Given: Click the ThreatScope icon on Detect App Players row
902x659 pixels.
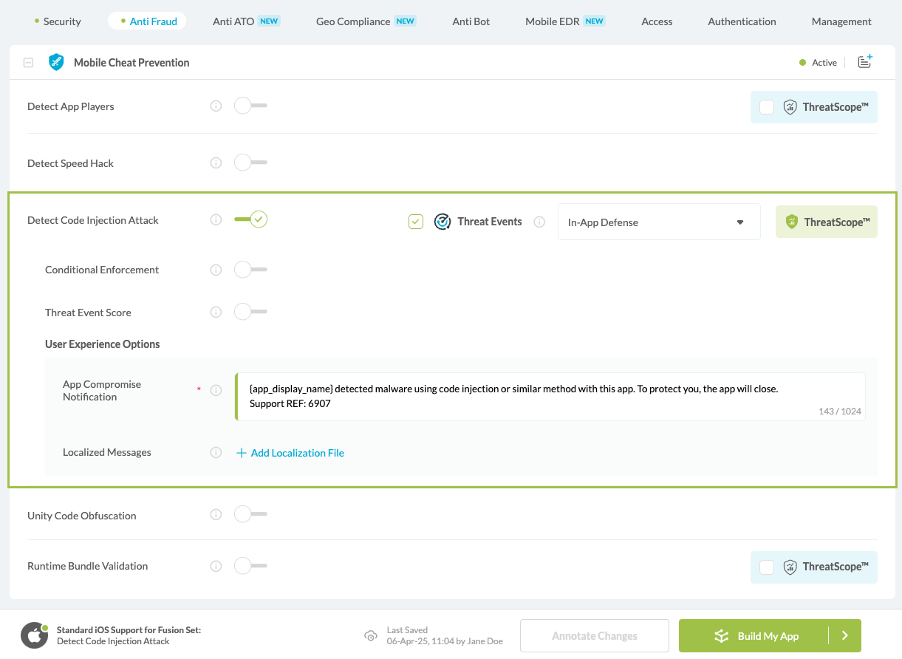Looking at the screenshot, I should pos(791,106).
